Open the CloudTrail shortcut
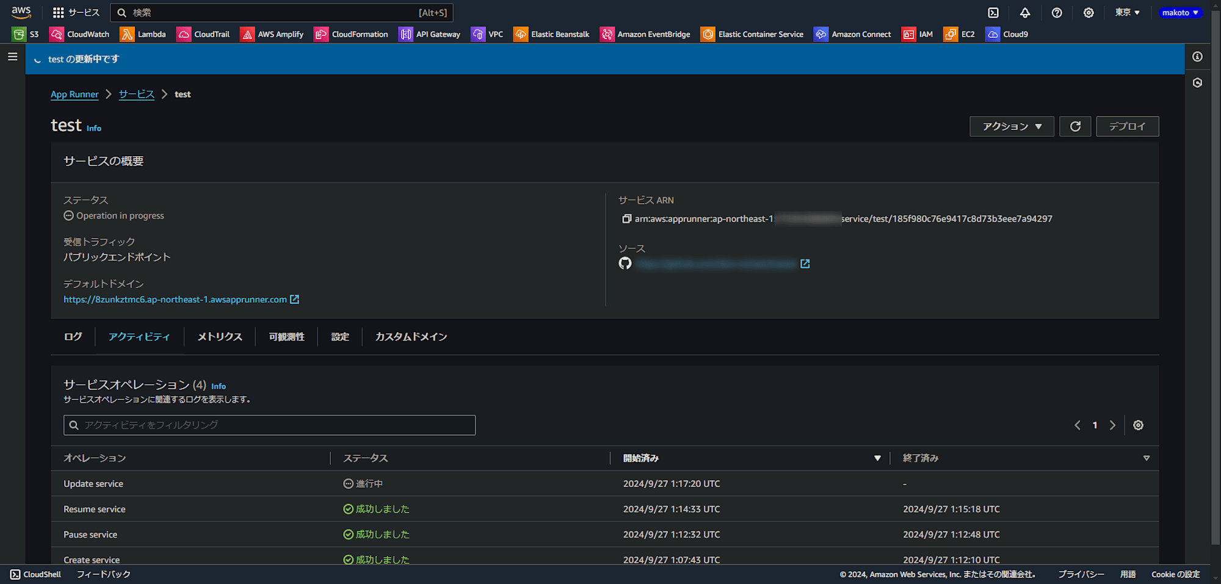 203,34
